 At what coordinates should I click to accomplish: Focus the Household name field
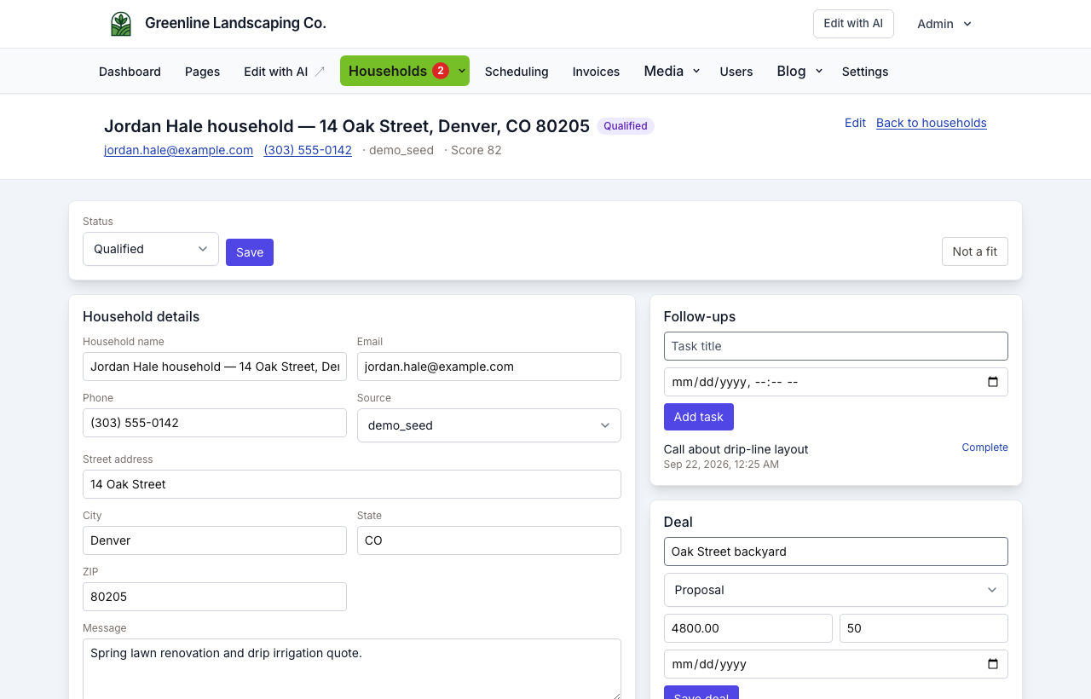215,367
